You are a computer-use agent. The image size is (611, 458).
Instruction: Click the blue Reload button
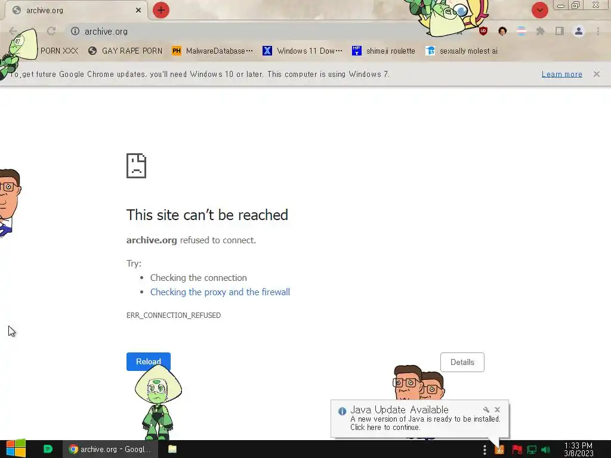point(149,361)
